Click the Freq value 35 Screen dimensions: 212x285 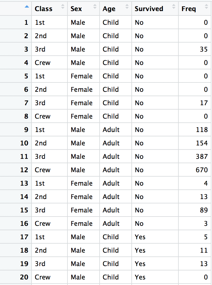click(x=204, y=49)
